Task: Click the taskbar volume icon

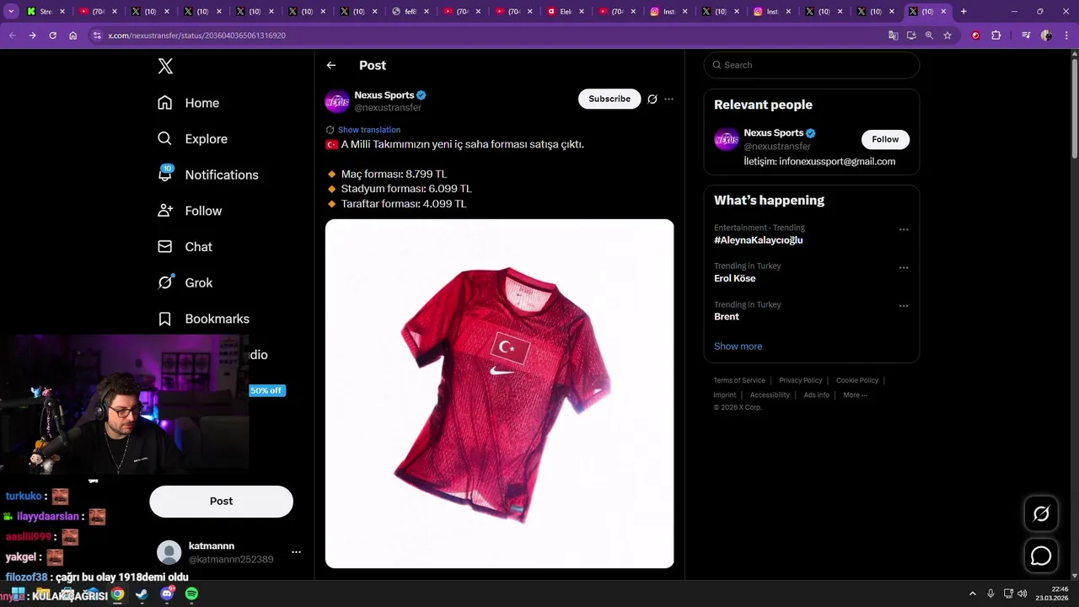Action: [x=1022, y=594]
